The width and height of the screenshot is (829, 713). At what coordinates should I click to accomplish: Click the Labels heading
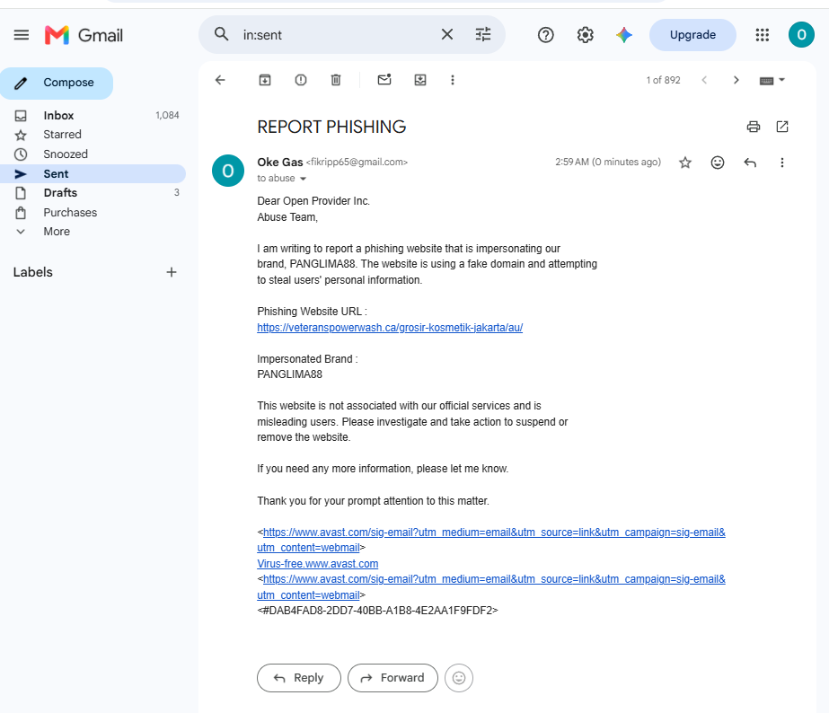click(32, 272)
